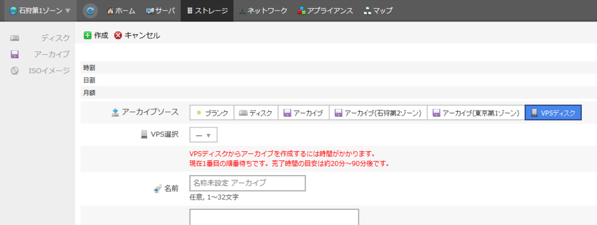The width and height of the screenshot is (597, 225).
Task: Click the 月額 row label
Action: pyautogui.click(x=89, y=93)
